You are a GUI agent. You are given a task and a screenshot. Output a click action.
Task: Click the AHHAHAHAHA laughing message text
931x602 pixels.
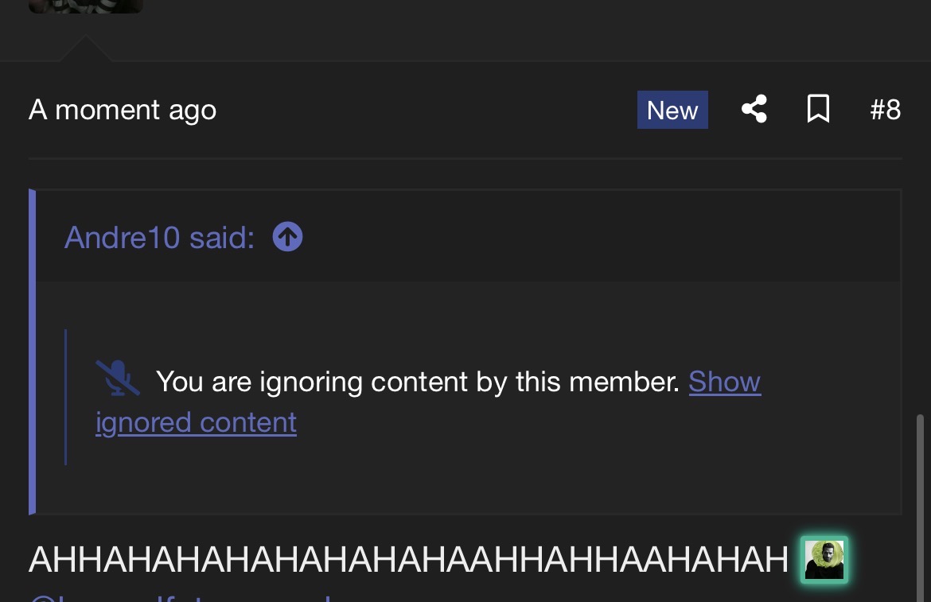click(408, 559)
